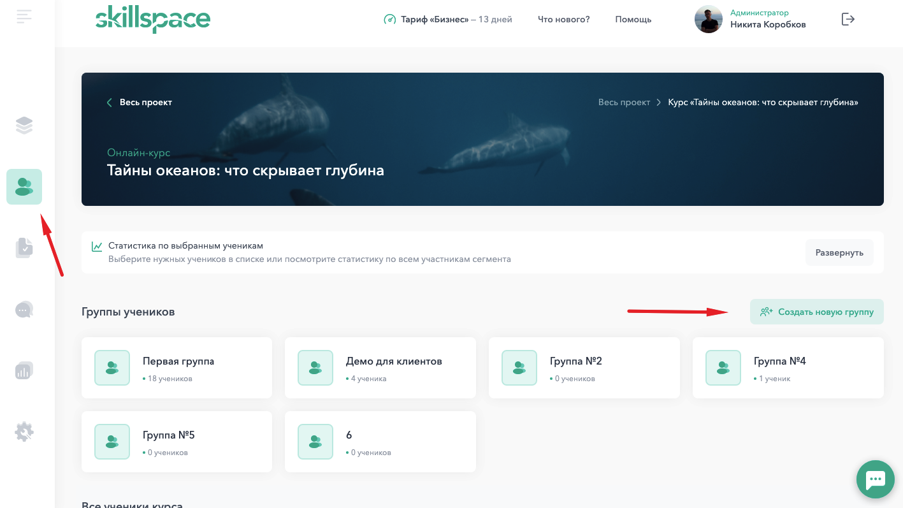Image resolution: width=903 pixels, height=508 pixels.
Task: Click the group icon of card 6
Action: (315, 442)
